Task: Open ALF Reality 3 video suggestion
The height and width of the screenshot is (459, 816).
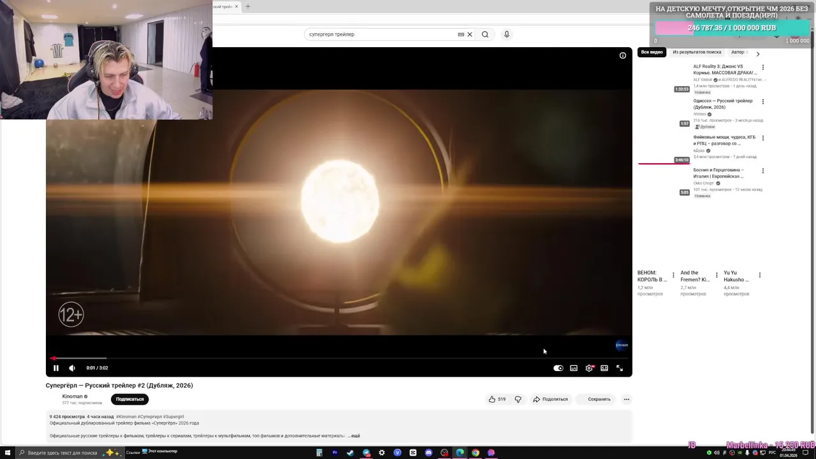Action: coord(725,69)
